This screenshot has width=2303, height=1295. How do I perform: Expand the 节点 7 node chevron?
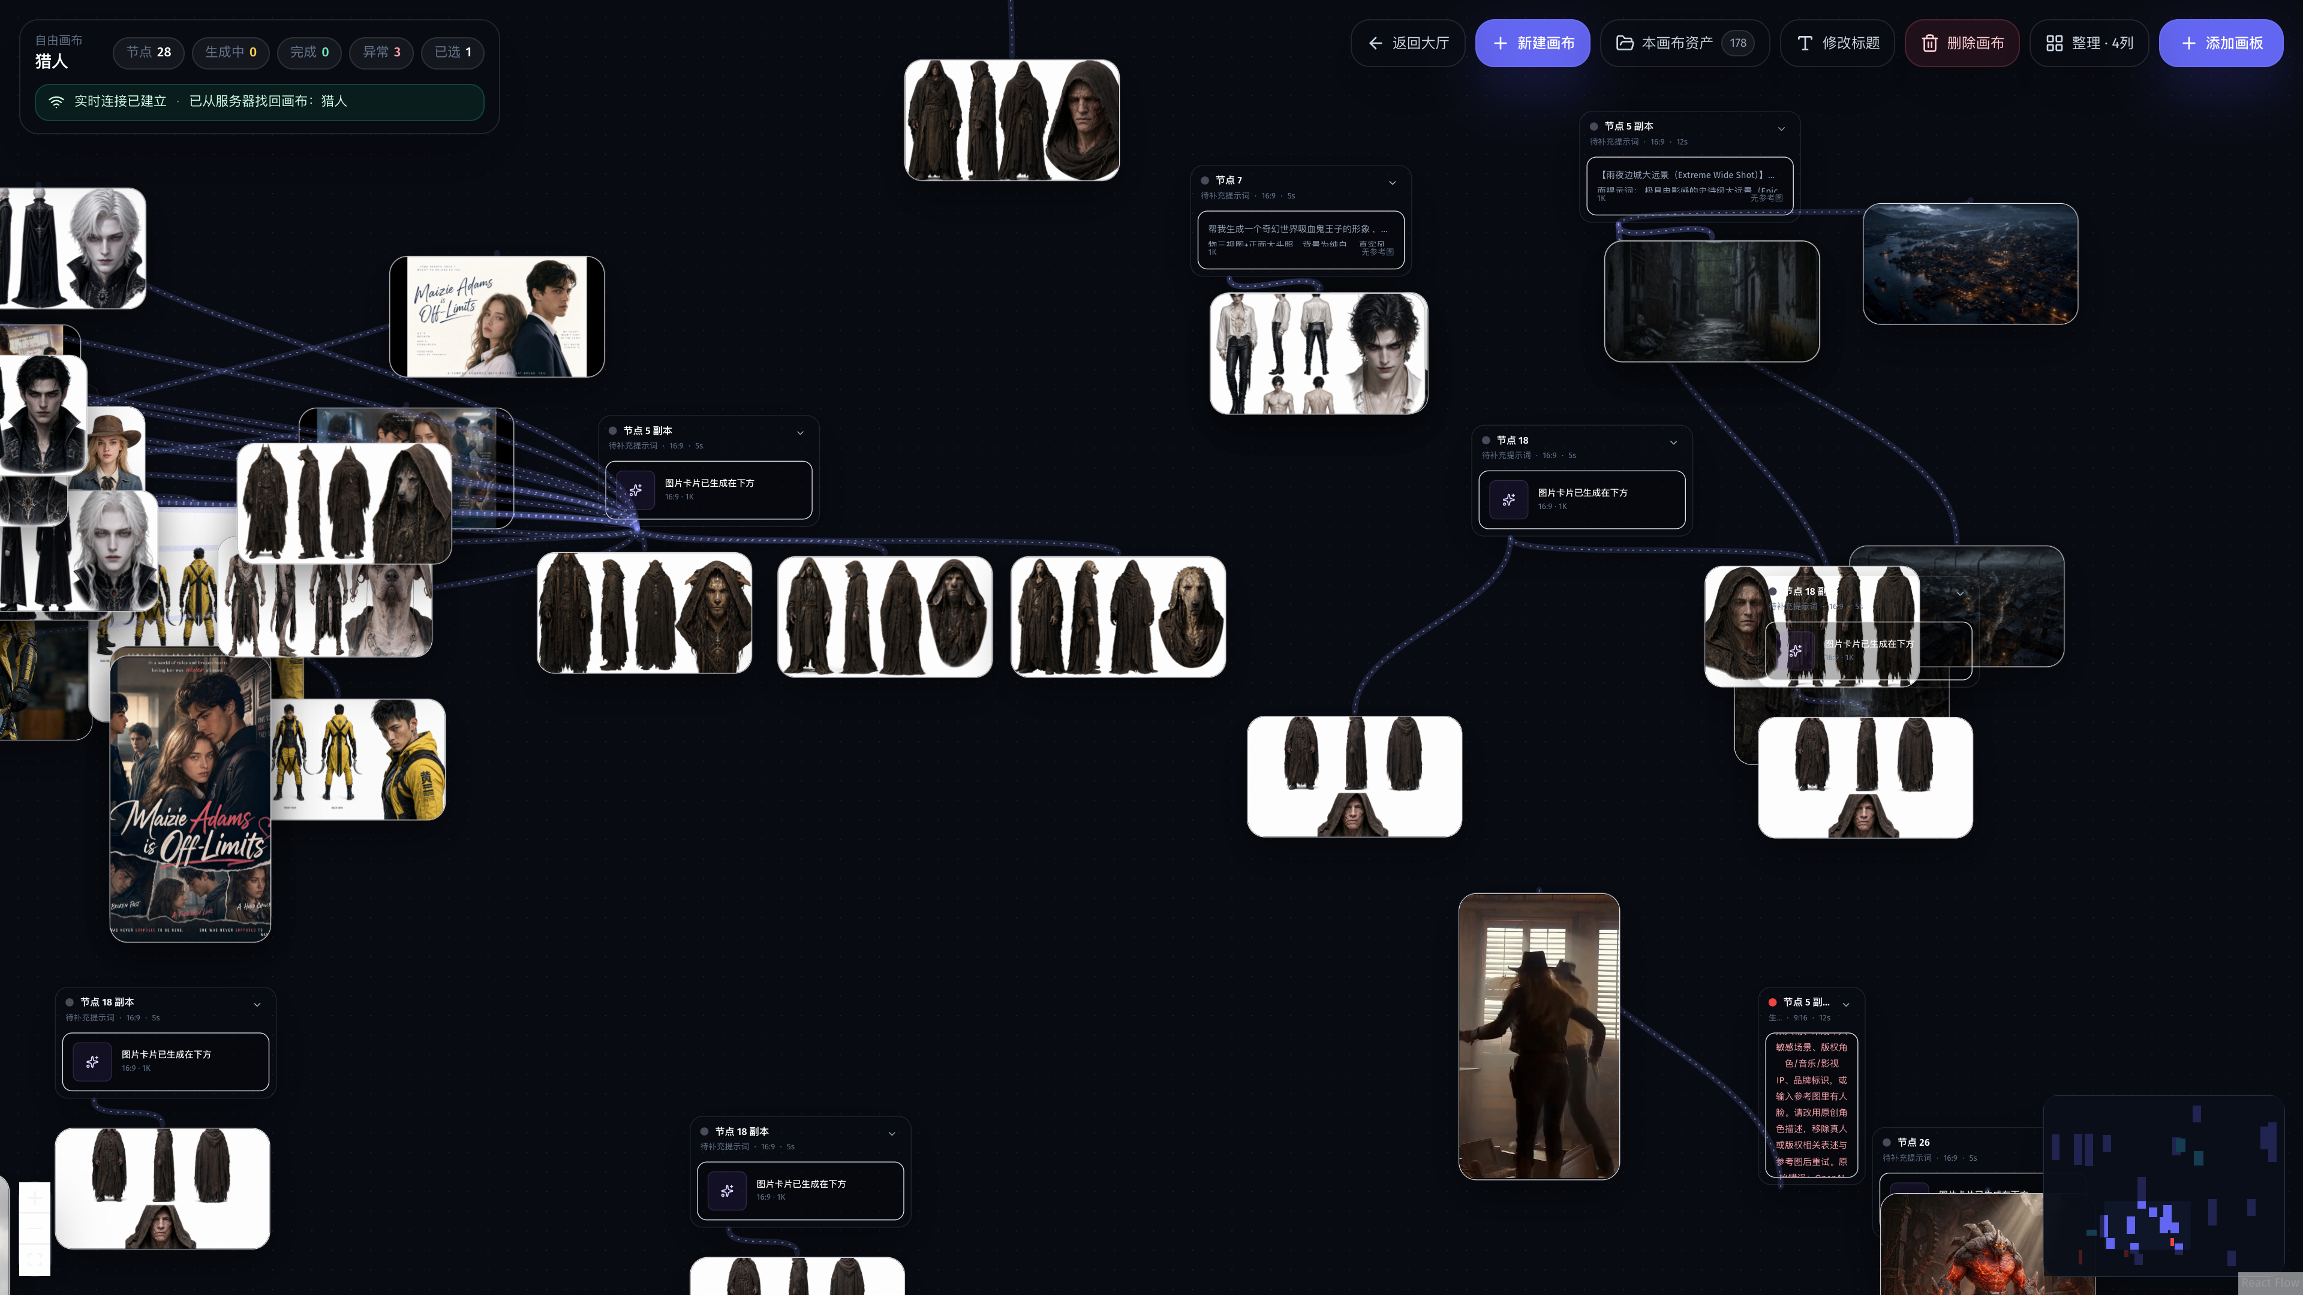click(x=1392, y=183)
